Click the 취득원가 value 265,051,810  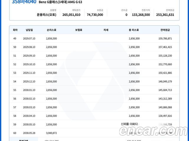[71, 15]
